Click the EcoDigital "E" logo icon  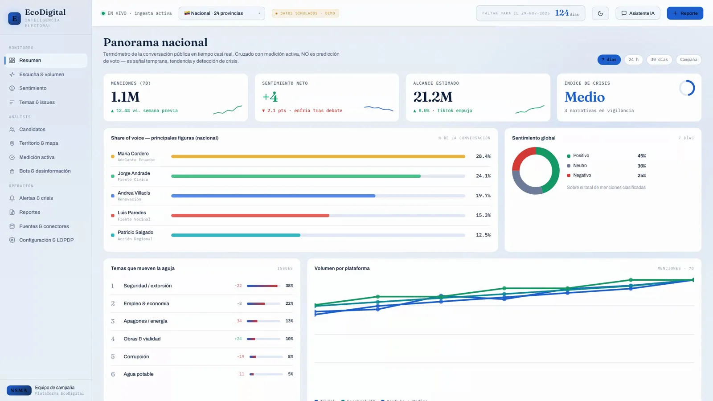(x=14, y=18)
